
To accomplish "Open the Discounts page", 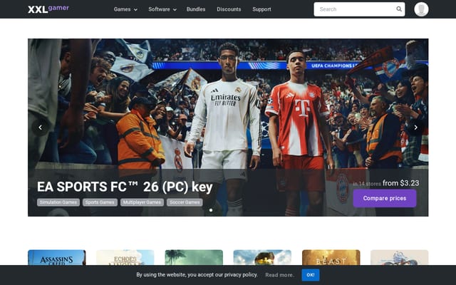I will 229,9.
